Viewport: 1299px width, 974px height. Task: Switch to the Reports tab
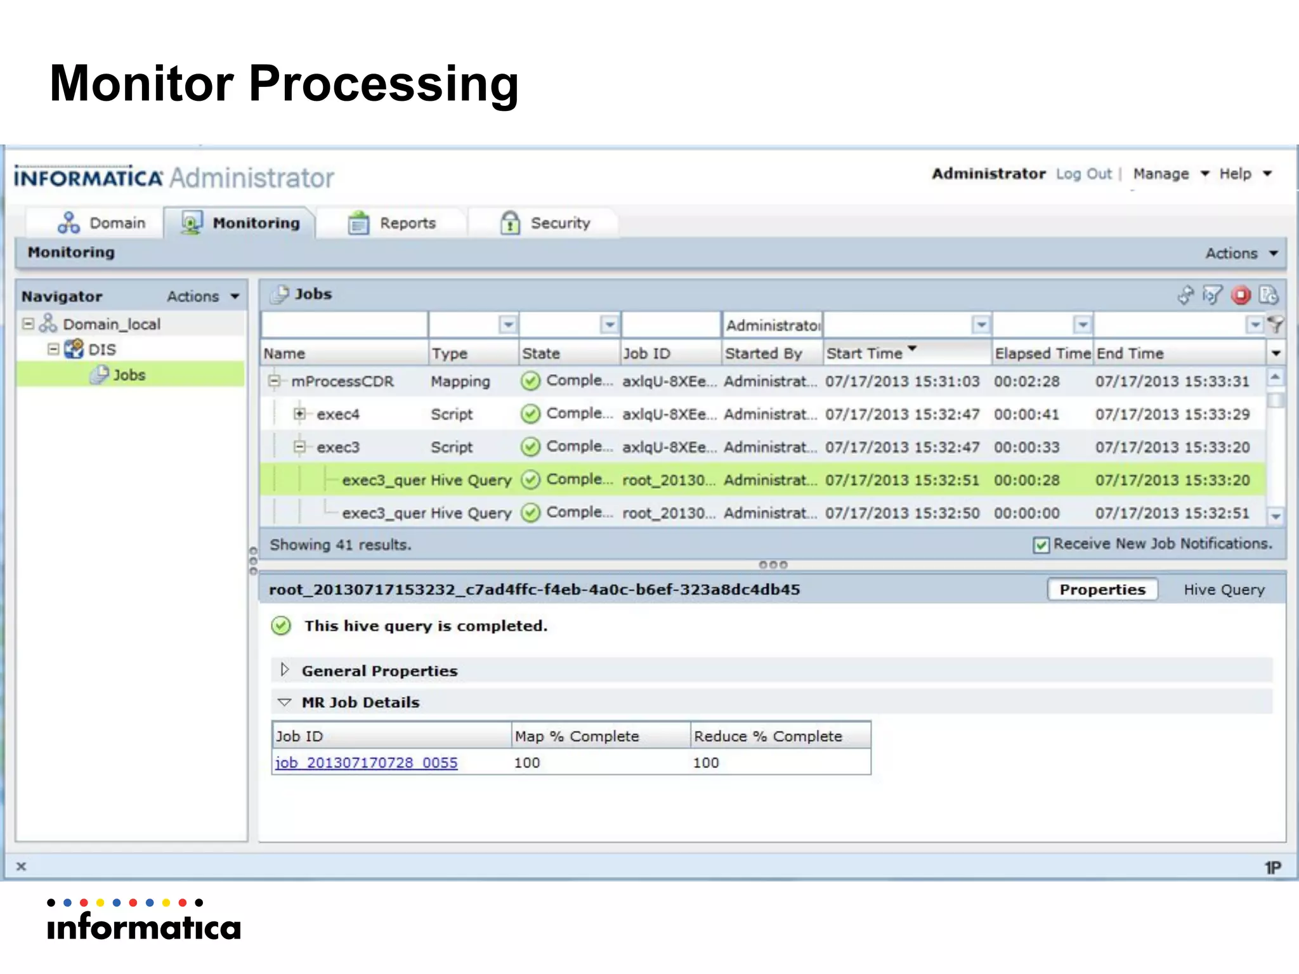[x=392, y=223]
